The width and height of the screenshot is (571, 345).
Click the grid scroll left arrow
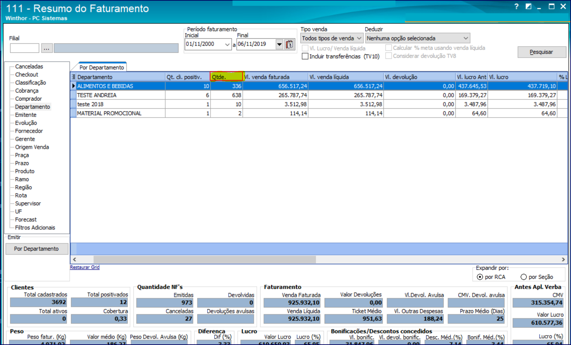(74, 259)
